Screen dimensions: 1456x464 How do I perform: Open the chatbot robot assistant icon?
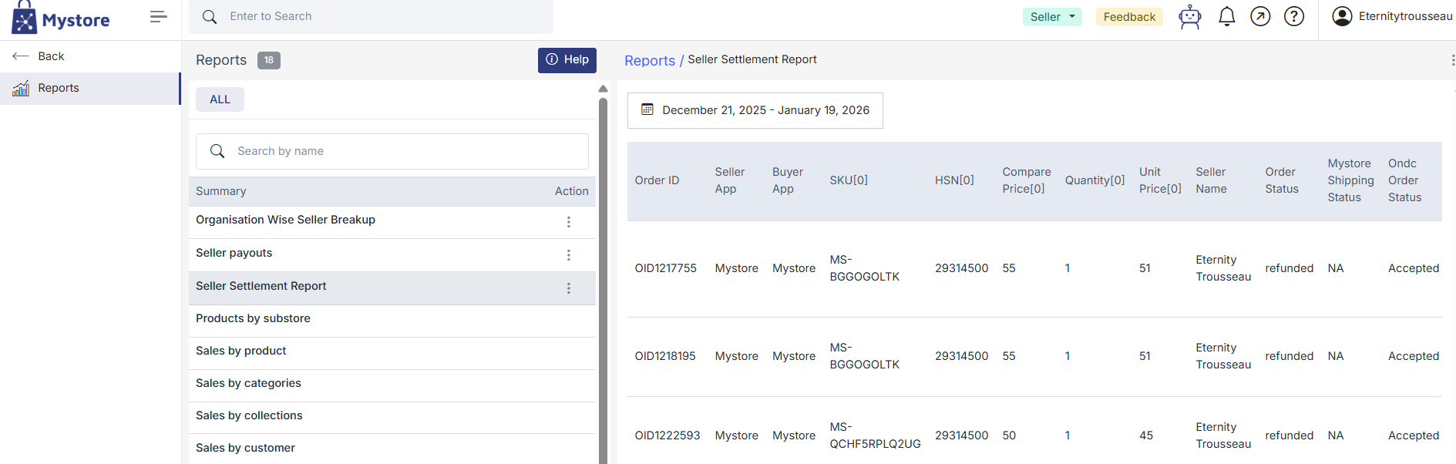coord(1190,17)
